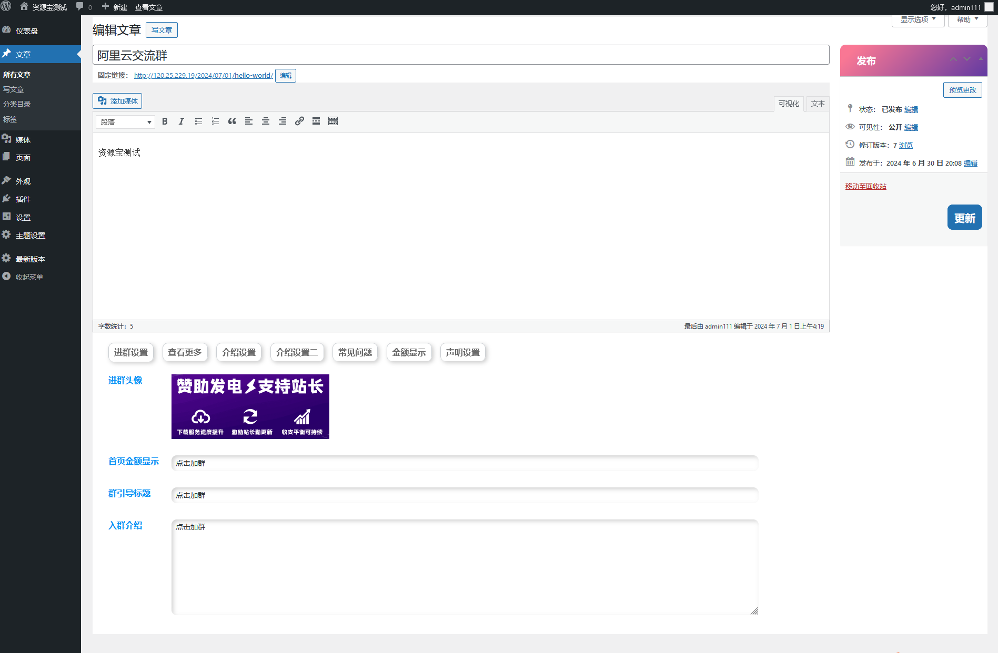This screenshot has width=998, height=653.
Task: Toggle the extra toolbar row
Action: tap(333, 121)
